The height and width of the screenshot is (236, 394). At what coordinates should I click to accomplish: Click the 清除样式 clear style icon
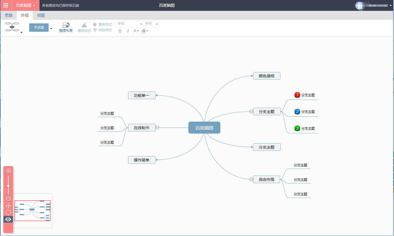84,25
